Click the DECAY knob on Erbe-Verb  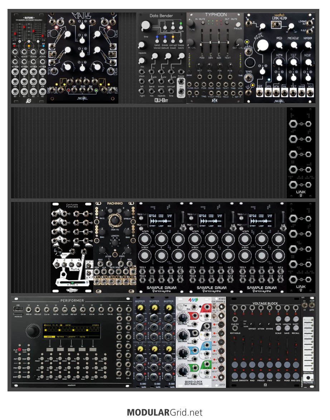click(x=308, y=63)
